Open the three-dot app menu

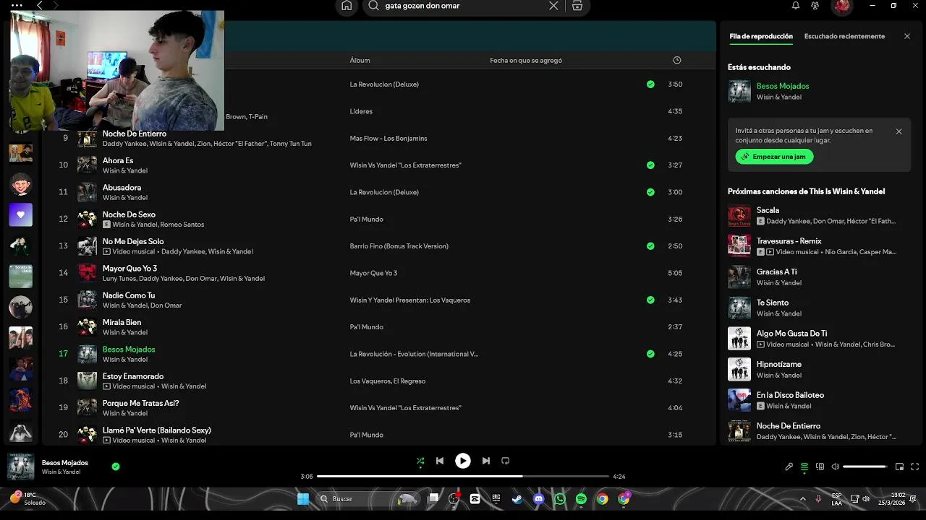coord(17,5)
